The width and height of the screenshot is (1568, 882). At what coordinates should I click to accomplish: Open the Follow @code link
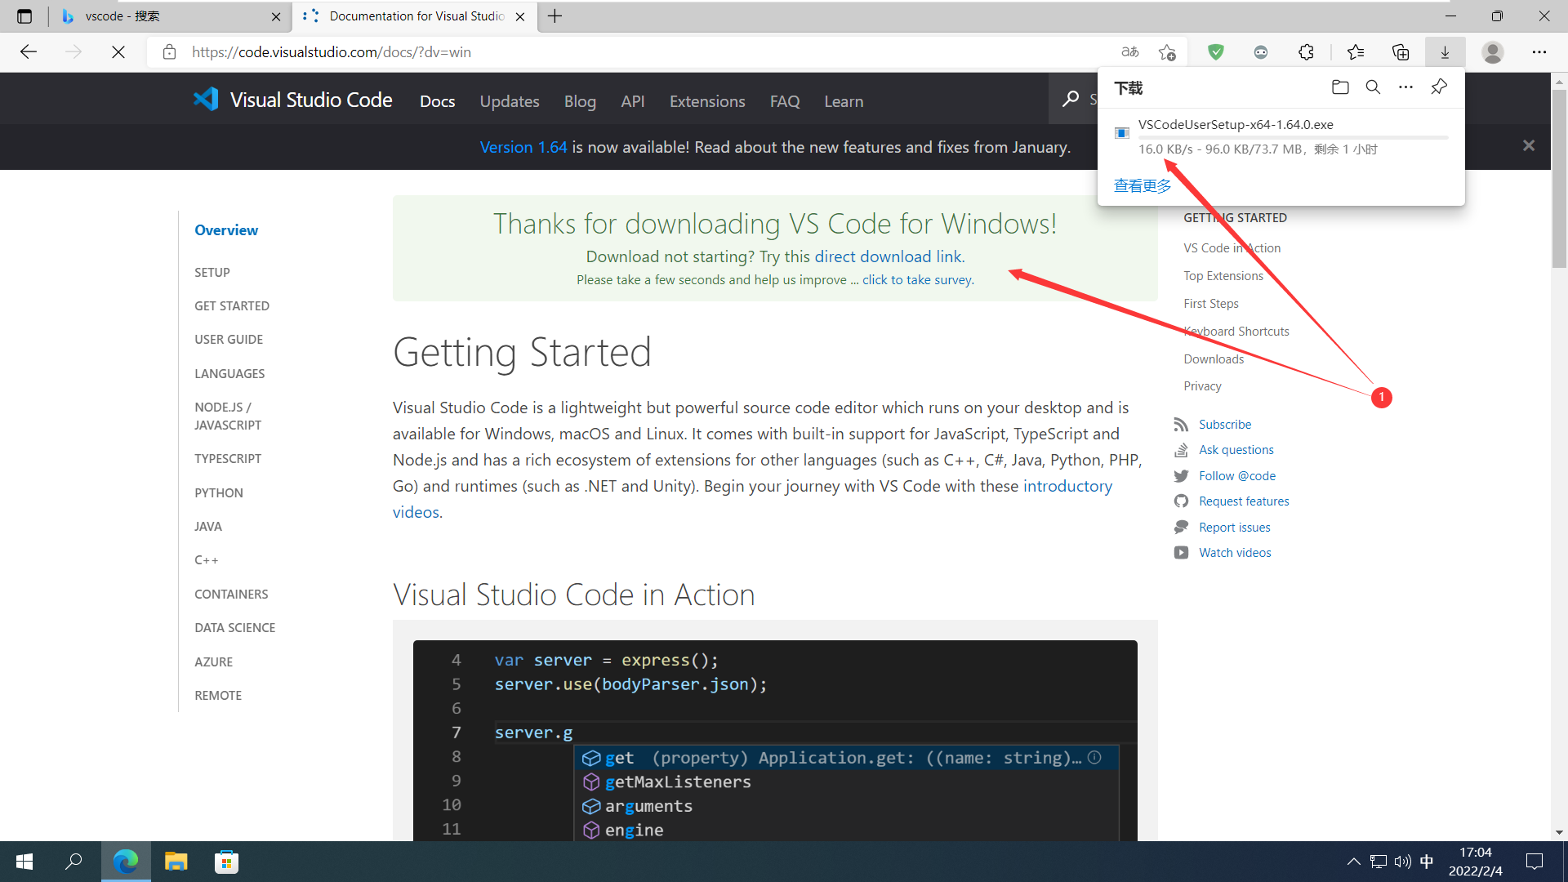[1237, 476]
